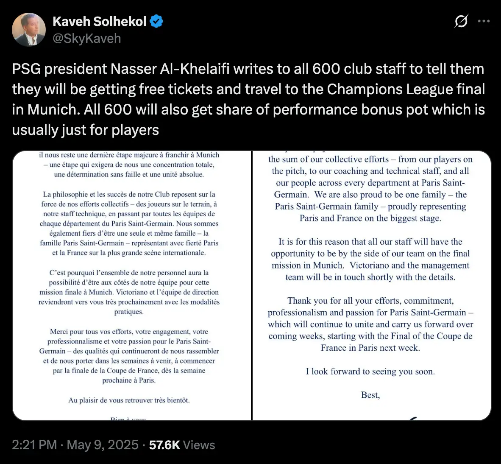
Task: Open the English letter image on the right
Action: pyautogui.click(x=372, y=285)
